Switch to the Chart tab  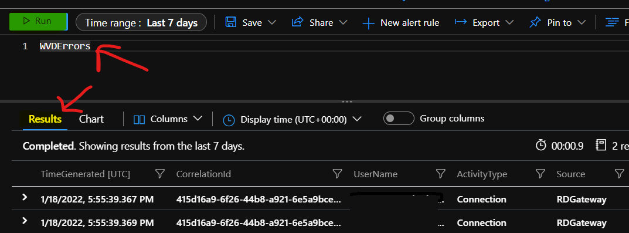click(91, 119)
